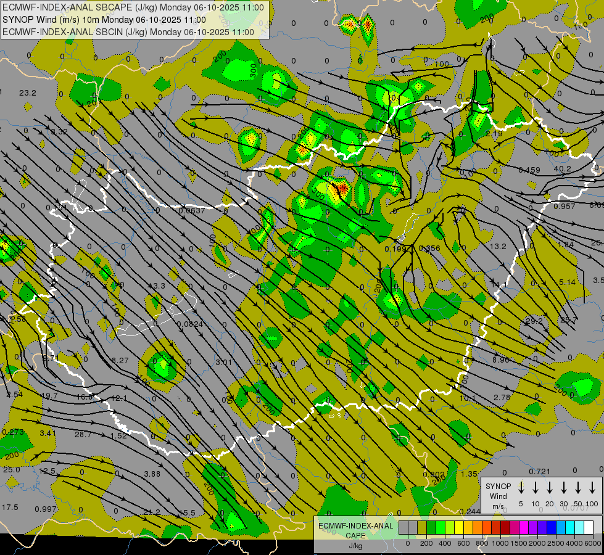Viewport: 604px width, 555px height.
Task: Click the 5 m/s wind arrow in legend
Action: 521,488
